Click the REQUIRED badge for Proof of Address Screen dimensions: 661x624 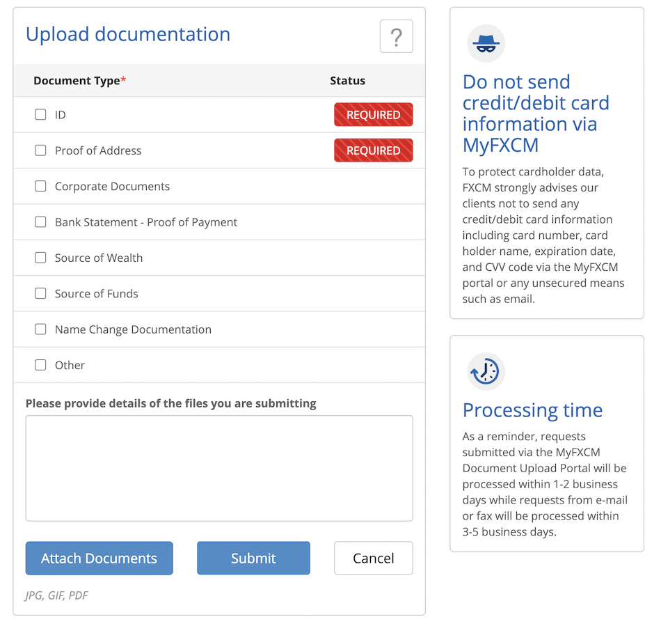tap(373, 150)
